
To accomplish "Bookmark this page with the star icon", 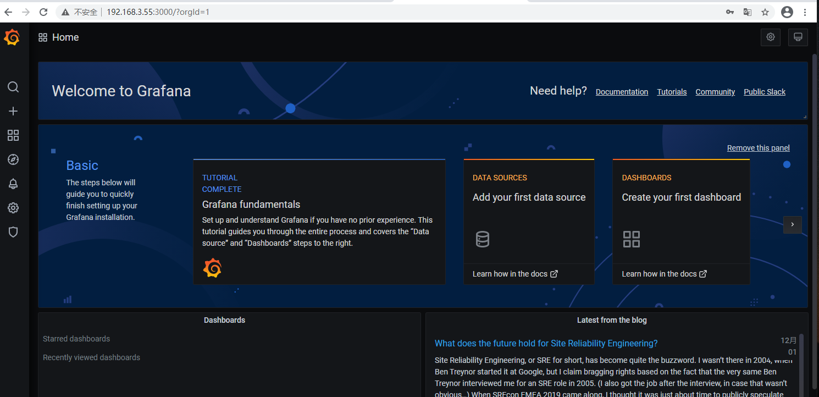I will pos(765,12).
